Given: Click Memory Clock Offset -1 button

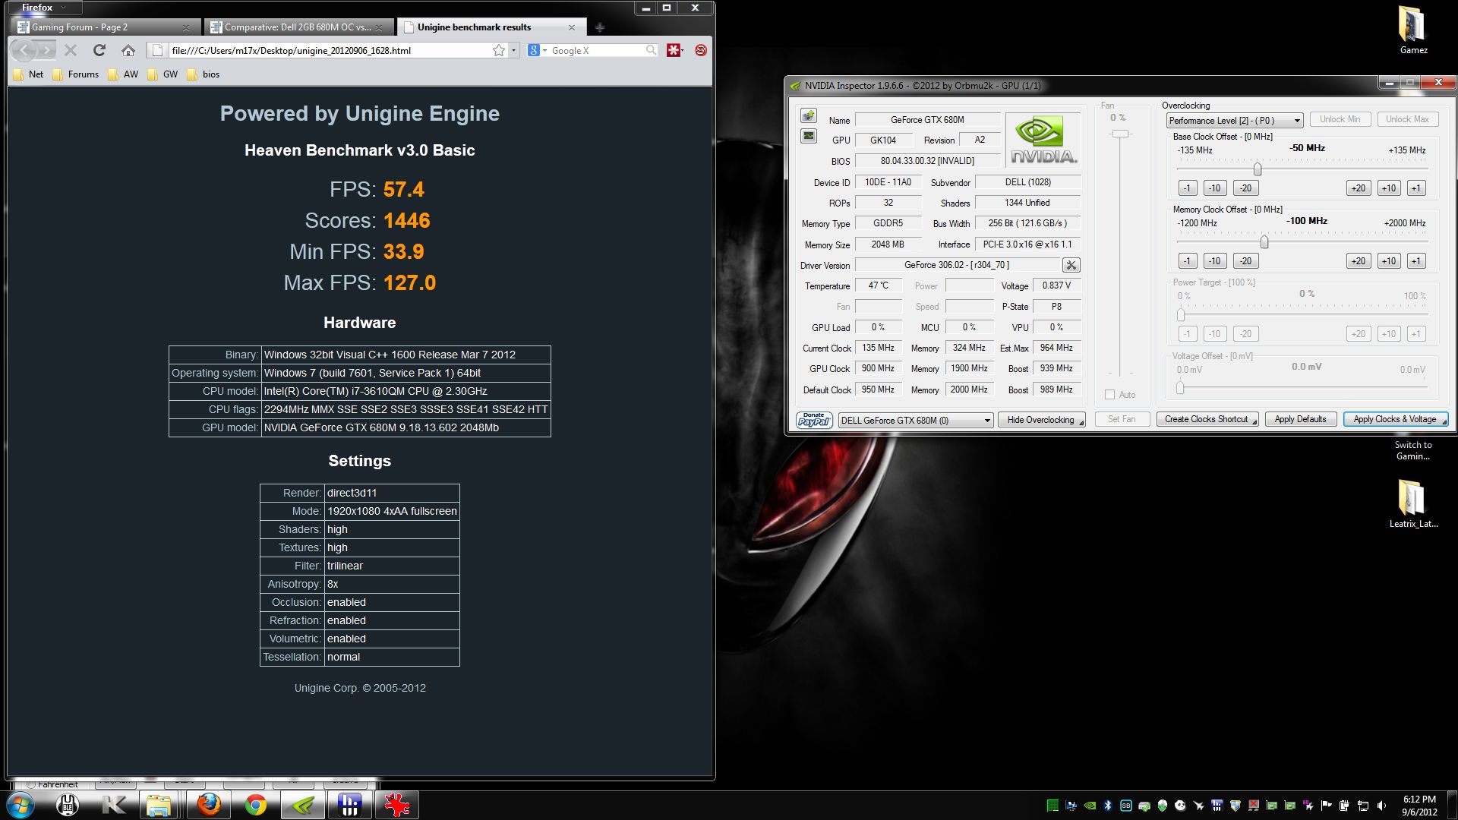Looking at the screenshot, I should (1188, 261).
